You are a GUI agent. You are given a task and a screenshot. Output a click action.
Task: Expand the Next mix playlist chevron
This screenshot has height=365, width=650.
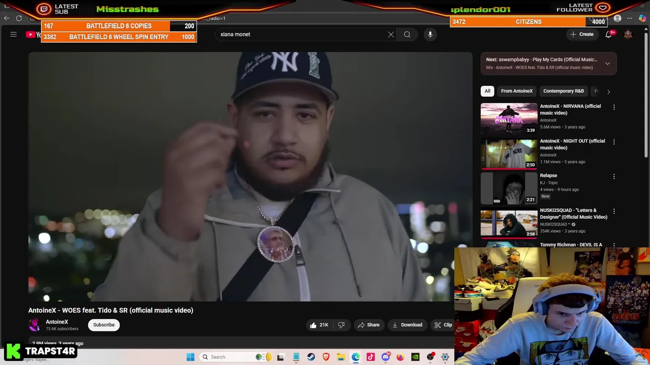[x=607, y=63]
